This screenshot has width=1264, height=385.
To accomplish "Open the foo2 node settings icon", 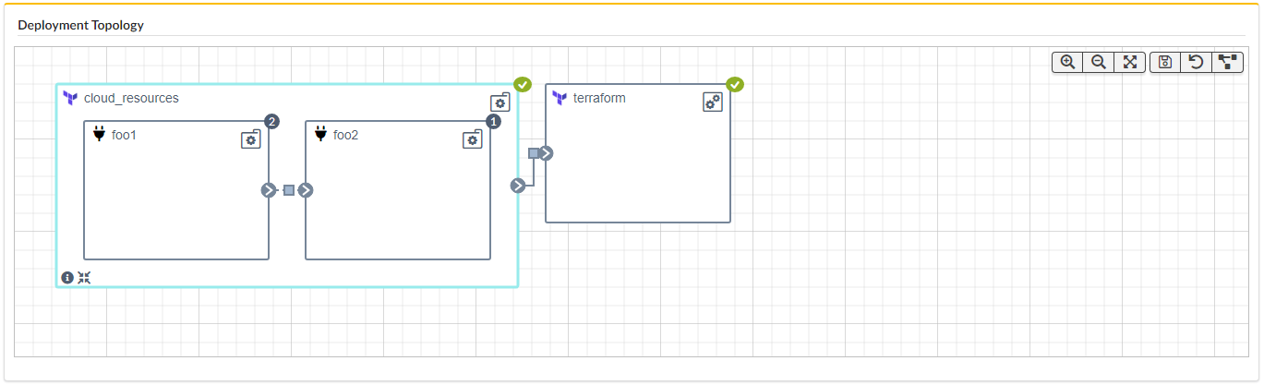I will tap(472, 139).
